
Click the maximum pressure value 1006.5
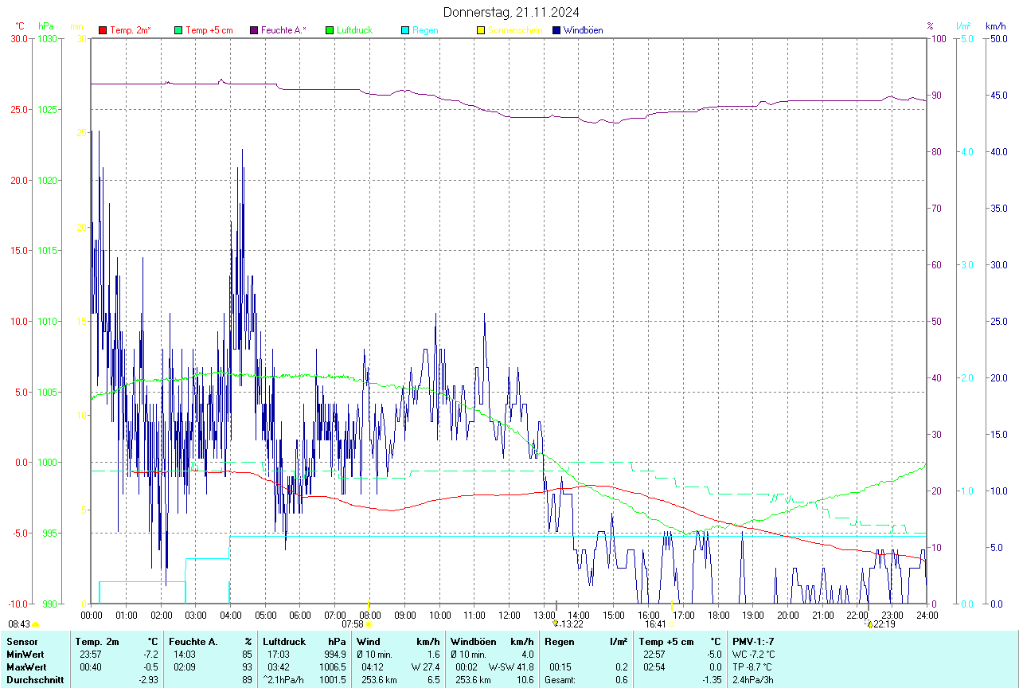coord(334,666)
